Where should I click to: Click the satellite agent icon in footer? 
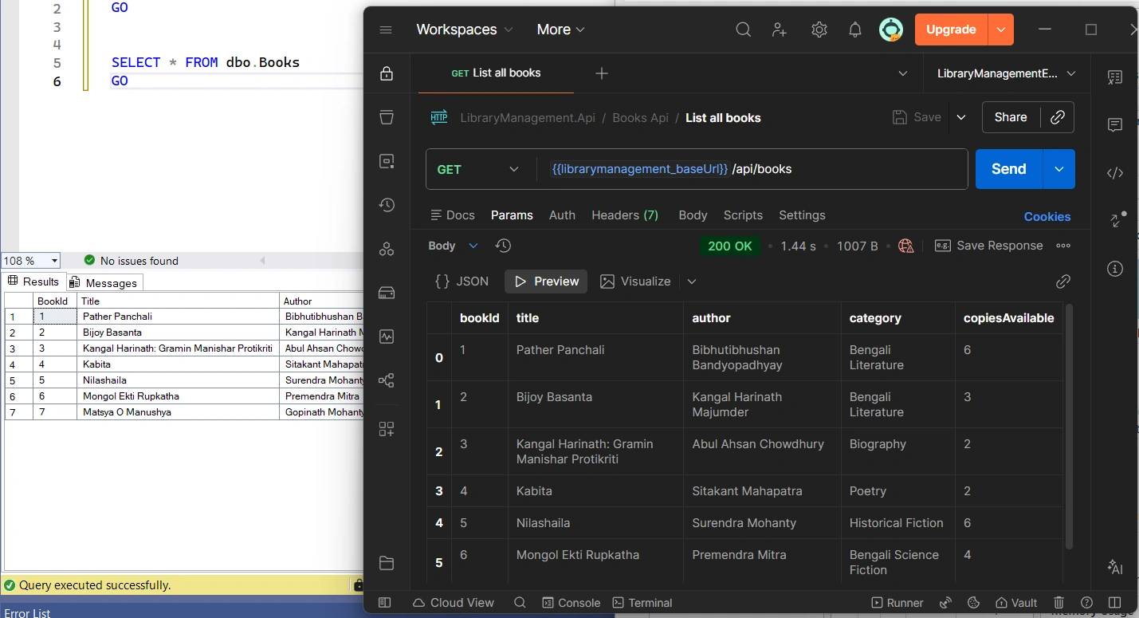pyautogui.click(x=946, y=603)
